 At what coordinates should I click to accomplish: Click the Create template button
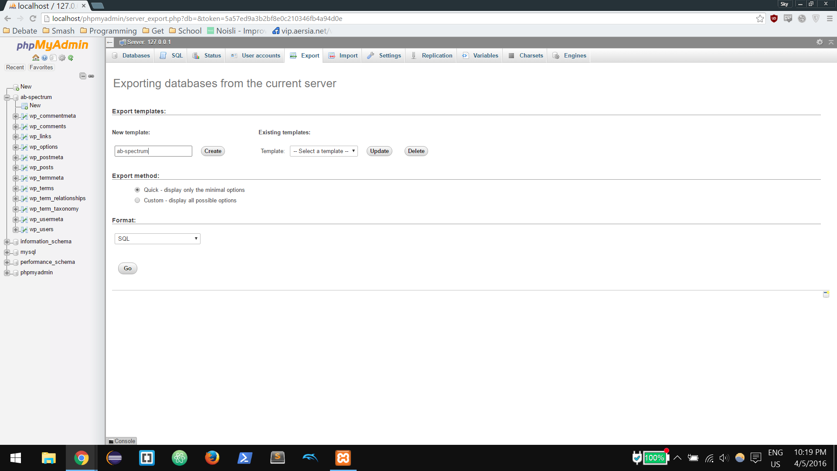click(x=213, y=151)
